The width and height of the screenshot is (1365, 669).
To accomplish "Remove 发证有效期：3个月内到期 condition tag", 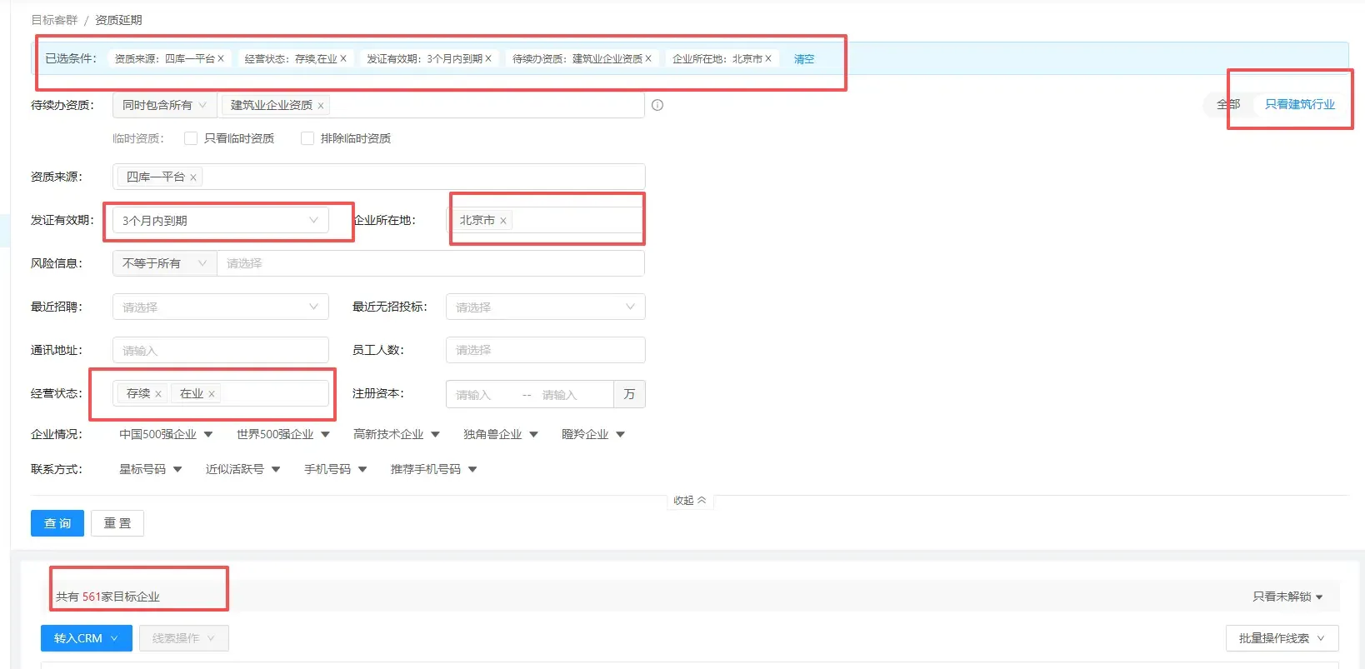I will 488,59.
